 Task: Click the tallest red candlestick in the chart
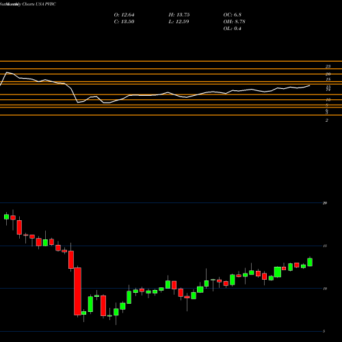pyautogui.click(x=77, y=291)
